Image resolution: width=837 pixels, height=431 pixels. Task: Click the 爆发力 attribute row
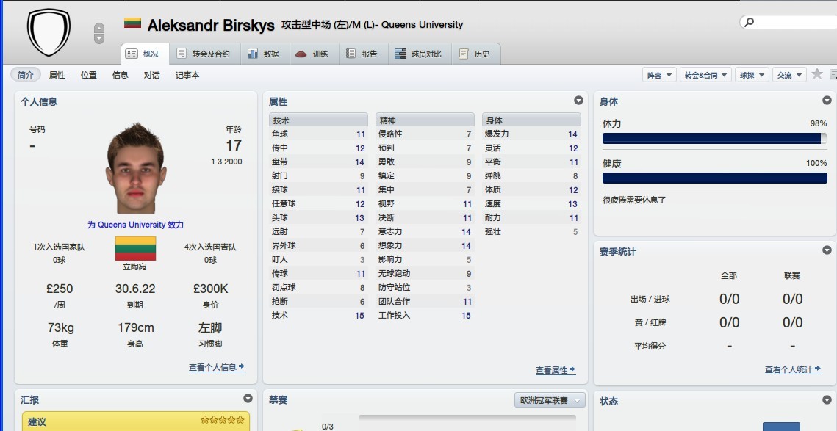531,134
